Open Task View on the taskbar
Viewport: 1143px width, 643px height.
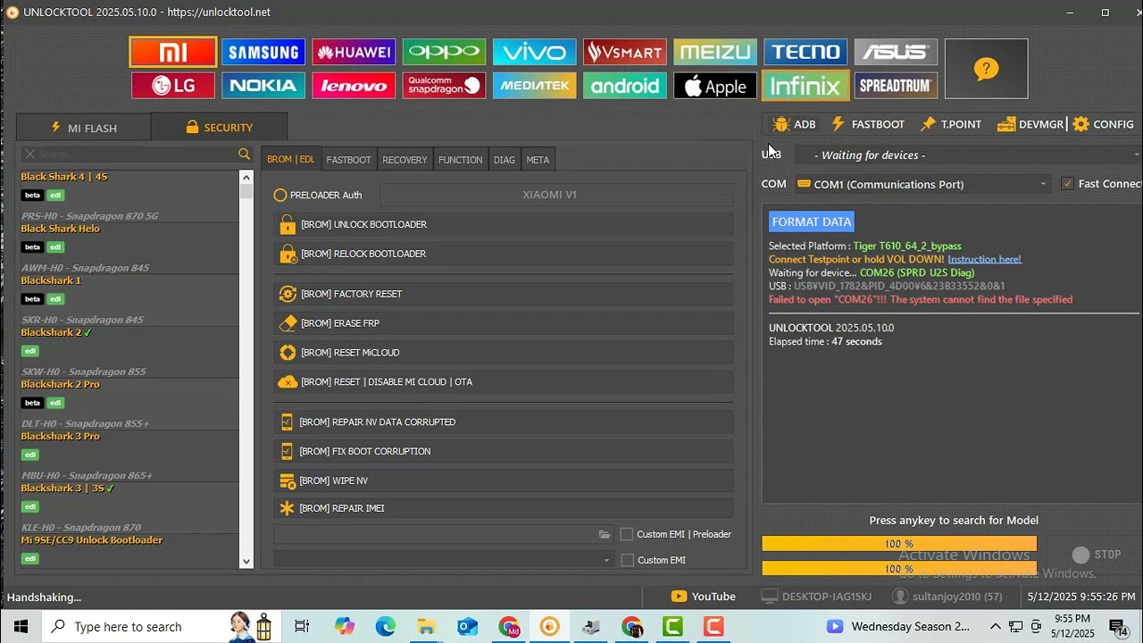click(x=302, y=626)
